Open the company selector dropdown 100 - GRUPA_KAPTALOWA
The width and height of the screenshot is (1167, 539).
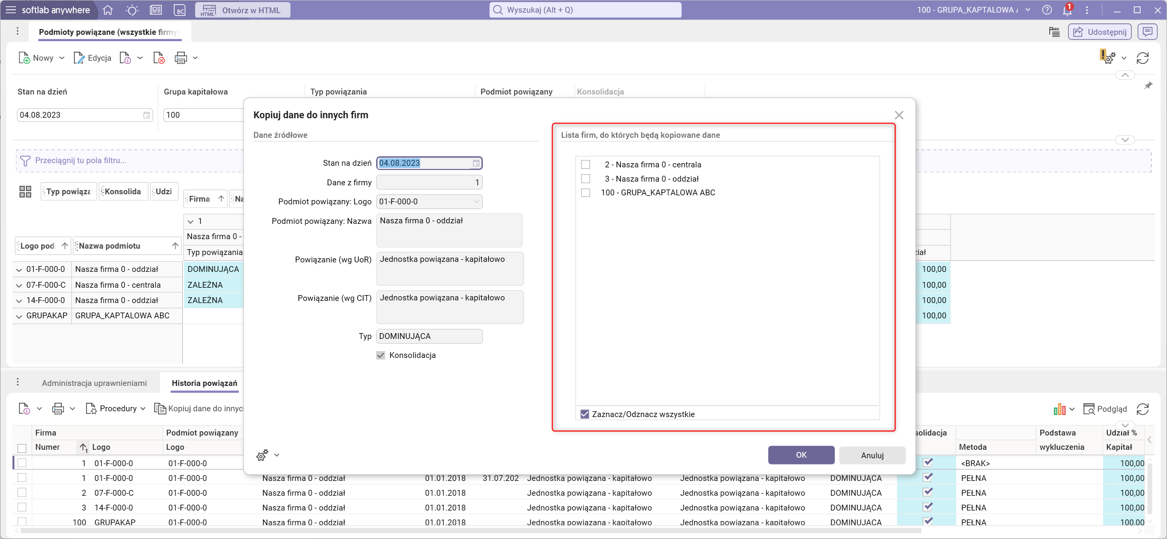(x=1028, y=10)
